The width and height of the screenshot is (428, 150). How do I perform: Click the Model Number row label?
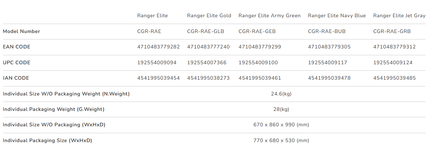coord(21,32)
